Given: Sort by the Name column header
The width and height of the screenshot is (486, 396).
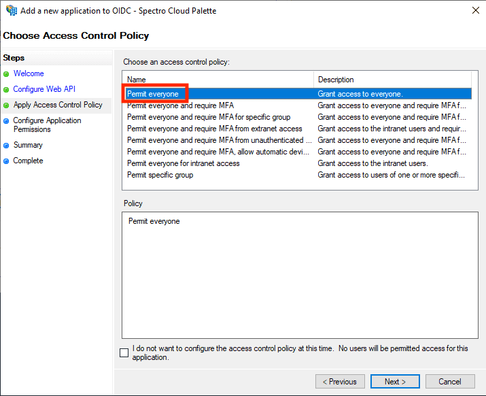Looking at the screenshot, I should (x=218, y=80).
